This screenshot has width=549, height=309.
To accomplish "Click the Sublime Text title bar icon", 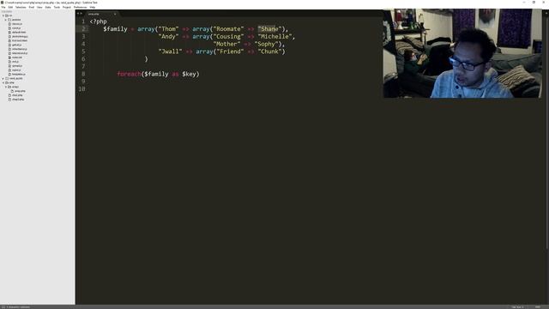I will pos(2,3).
